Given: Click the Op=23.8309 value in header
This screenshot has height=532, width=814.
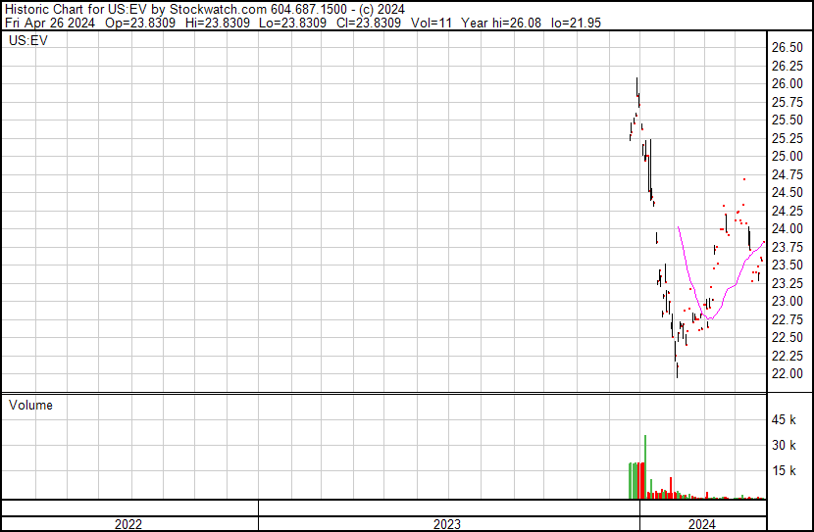Looking at the screenshot, I should click(140, 24).
